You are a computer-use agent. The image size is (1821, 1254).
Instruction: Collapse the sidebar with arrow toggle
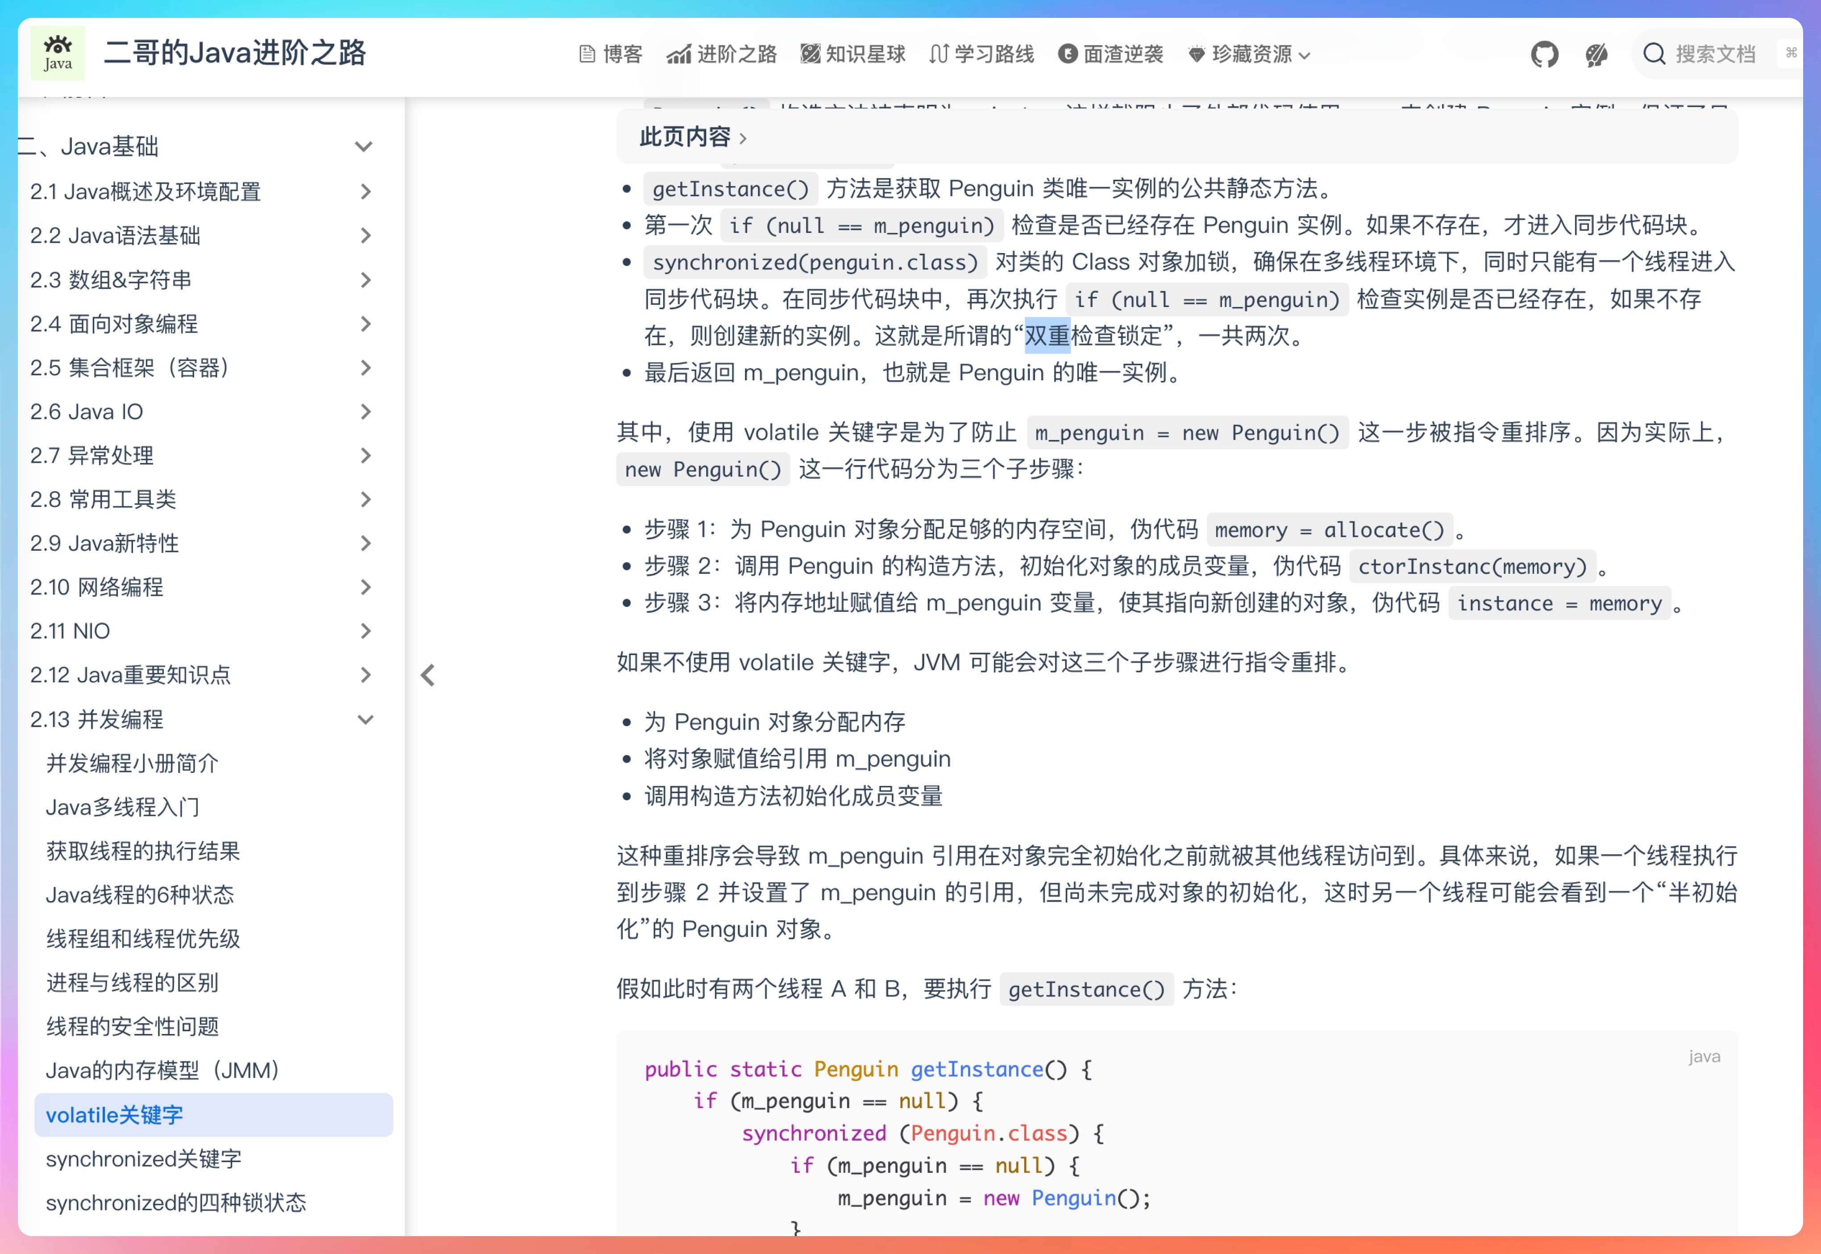coord(428,675)
